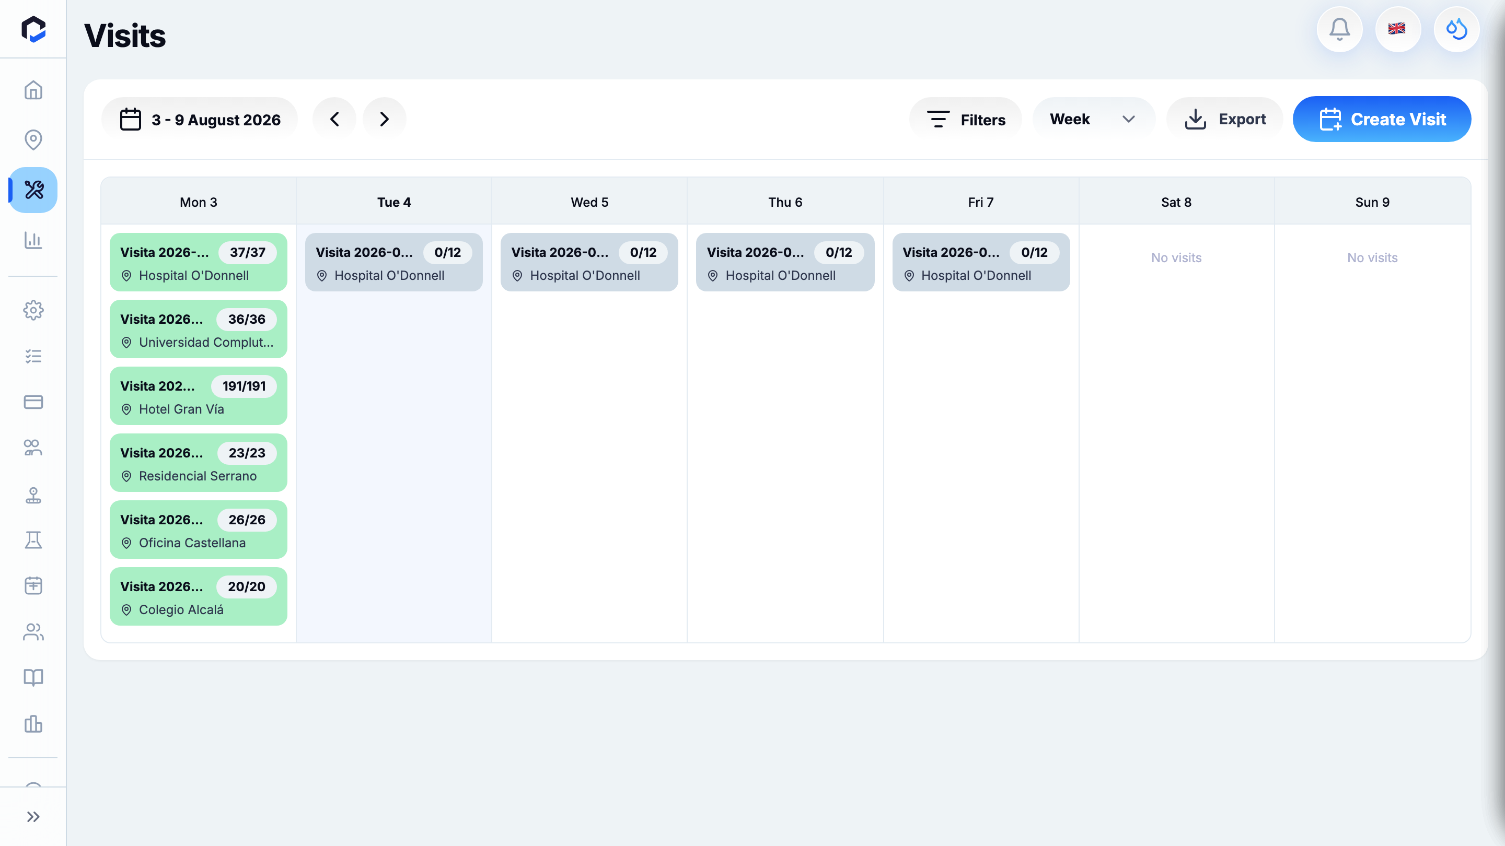
Task: Open the calendar-plus icon in sidebar
Action: 33,585
